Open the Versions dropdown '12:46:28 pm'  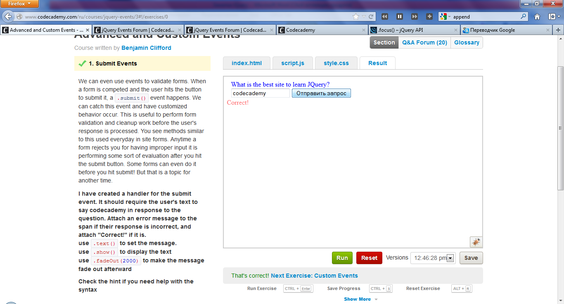[433, 258]
